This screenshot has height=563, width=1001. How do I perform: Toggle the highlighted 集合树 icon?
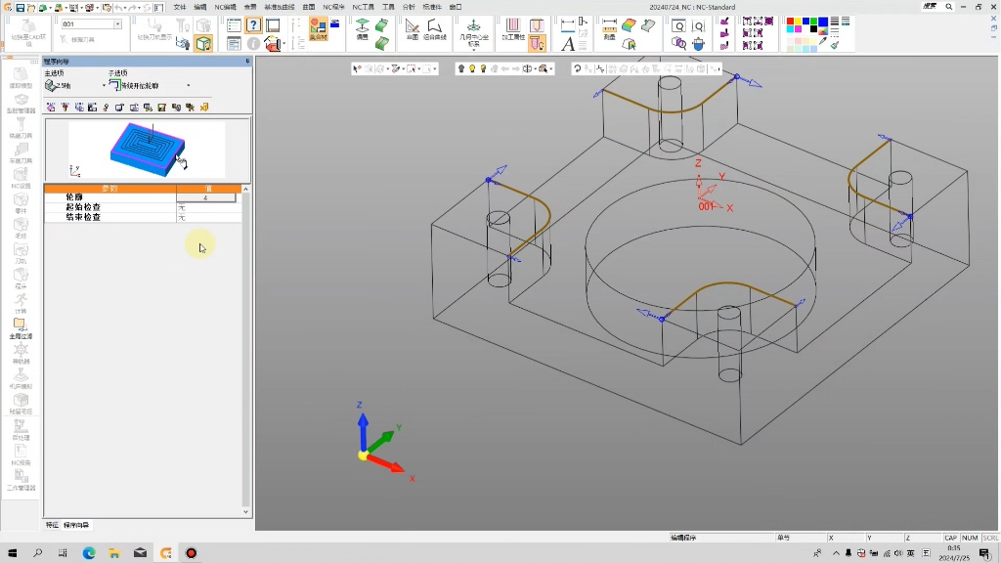click(319, 28)
